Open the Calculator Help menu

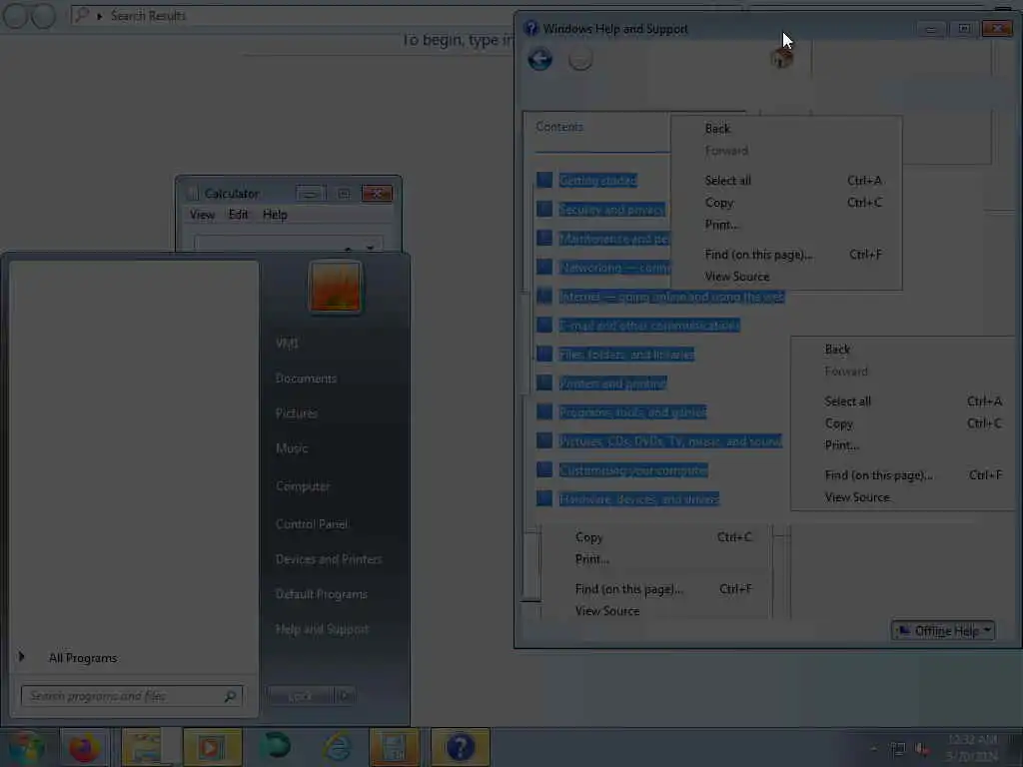pyautogui.click(x=275, y=215)
